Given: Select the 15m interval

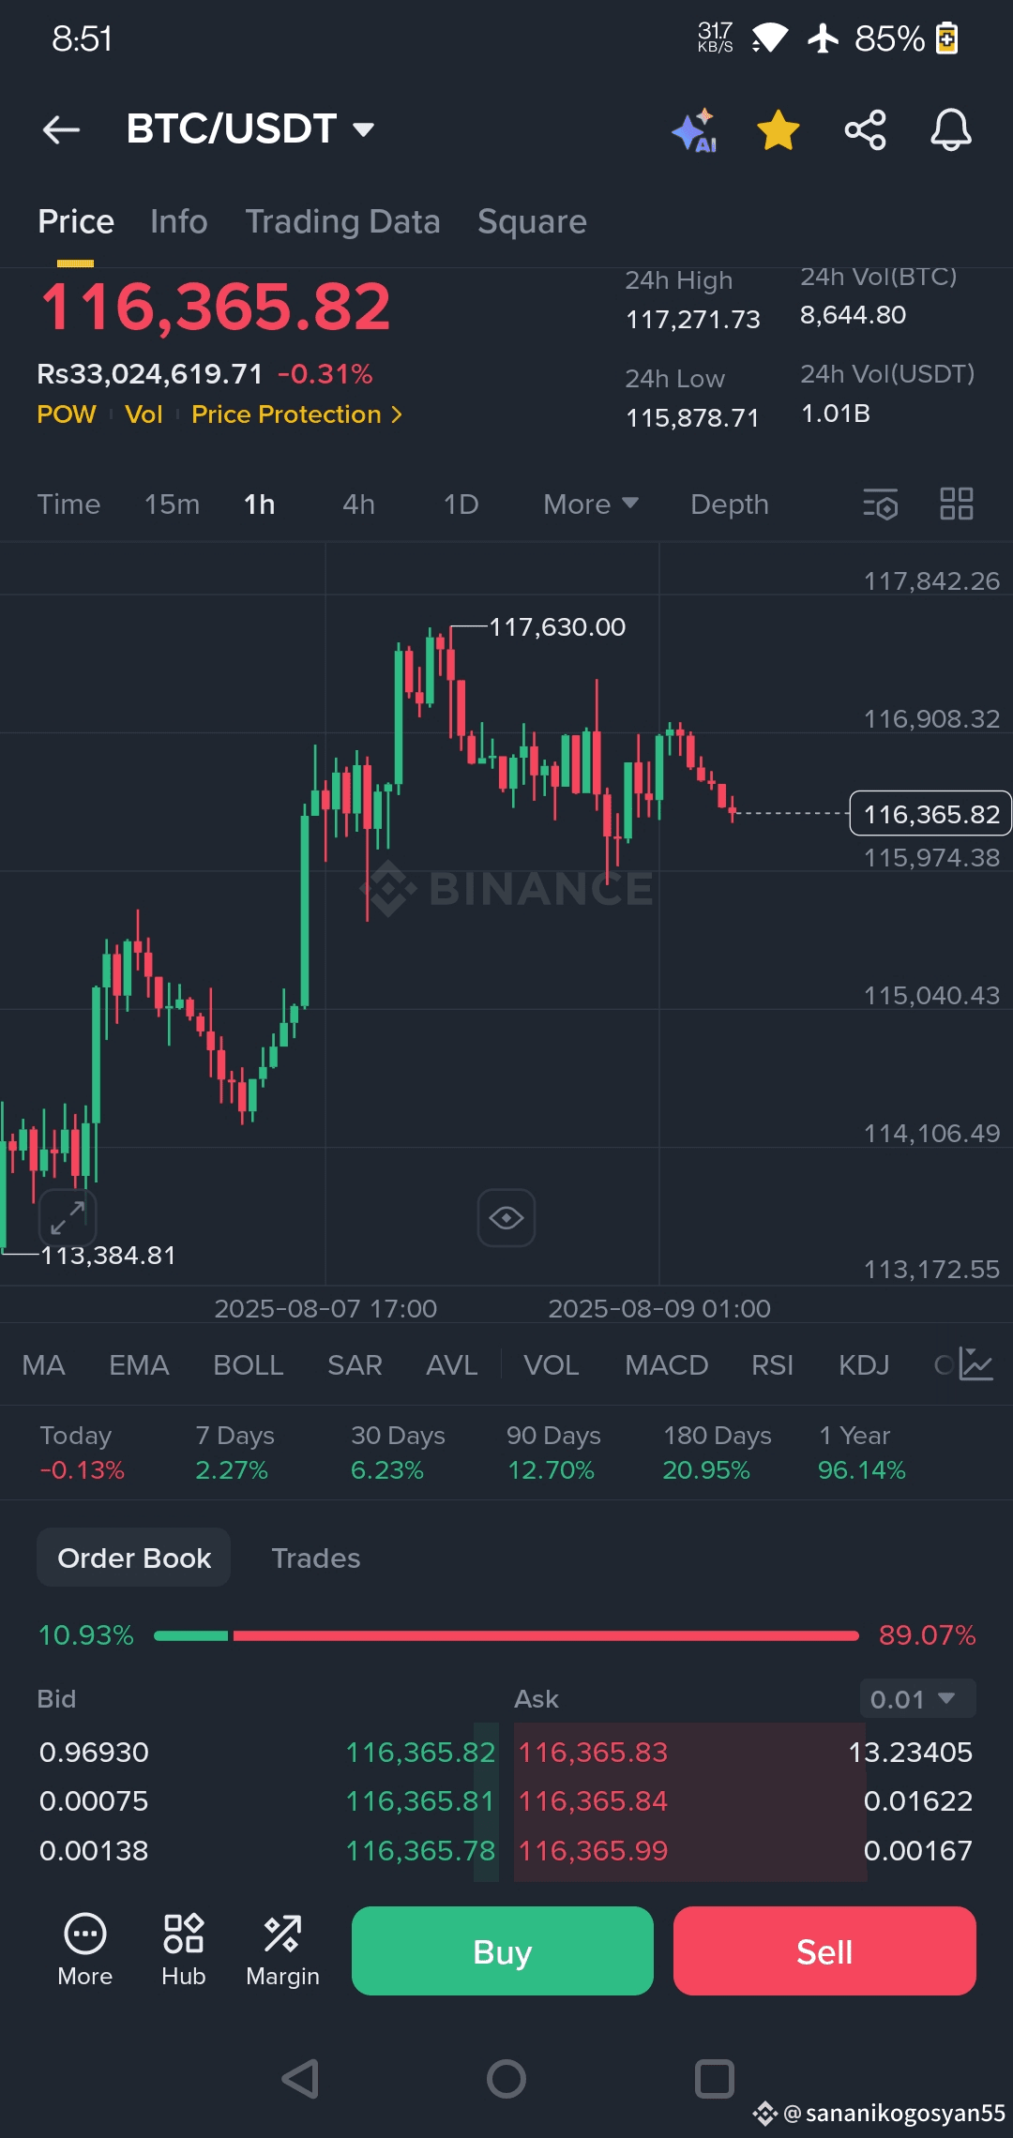Looking at the screenshot, I should tap(173, 504).
